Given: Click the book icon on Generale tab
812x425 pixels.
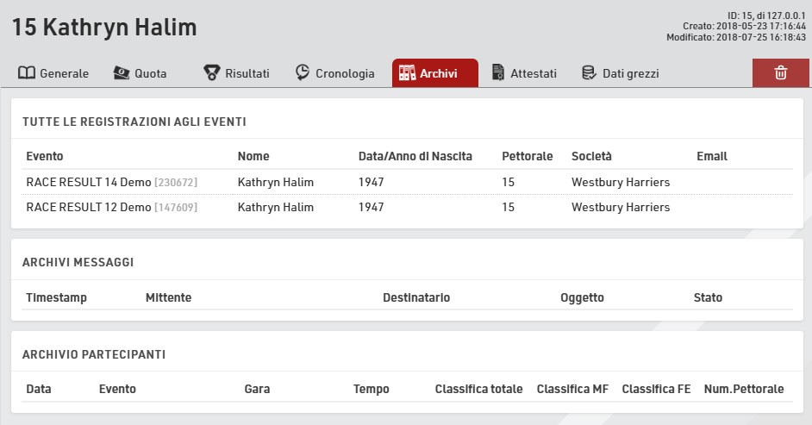Looking at the screenshot, I should [27, 73].
